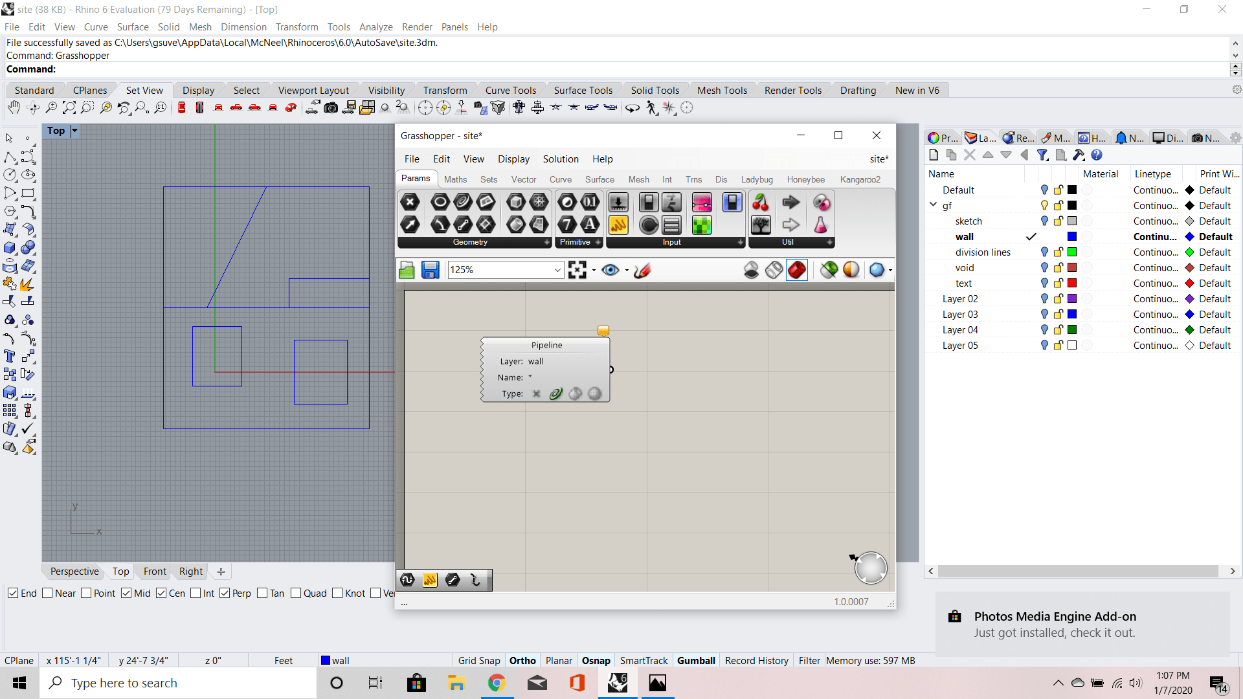Click the curve type icon in Pipeline
Image resolution: width=1243 pixels, height=699 pixels.
tap(555, 394)
